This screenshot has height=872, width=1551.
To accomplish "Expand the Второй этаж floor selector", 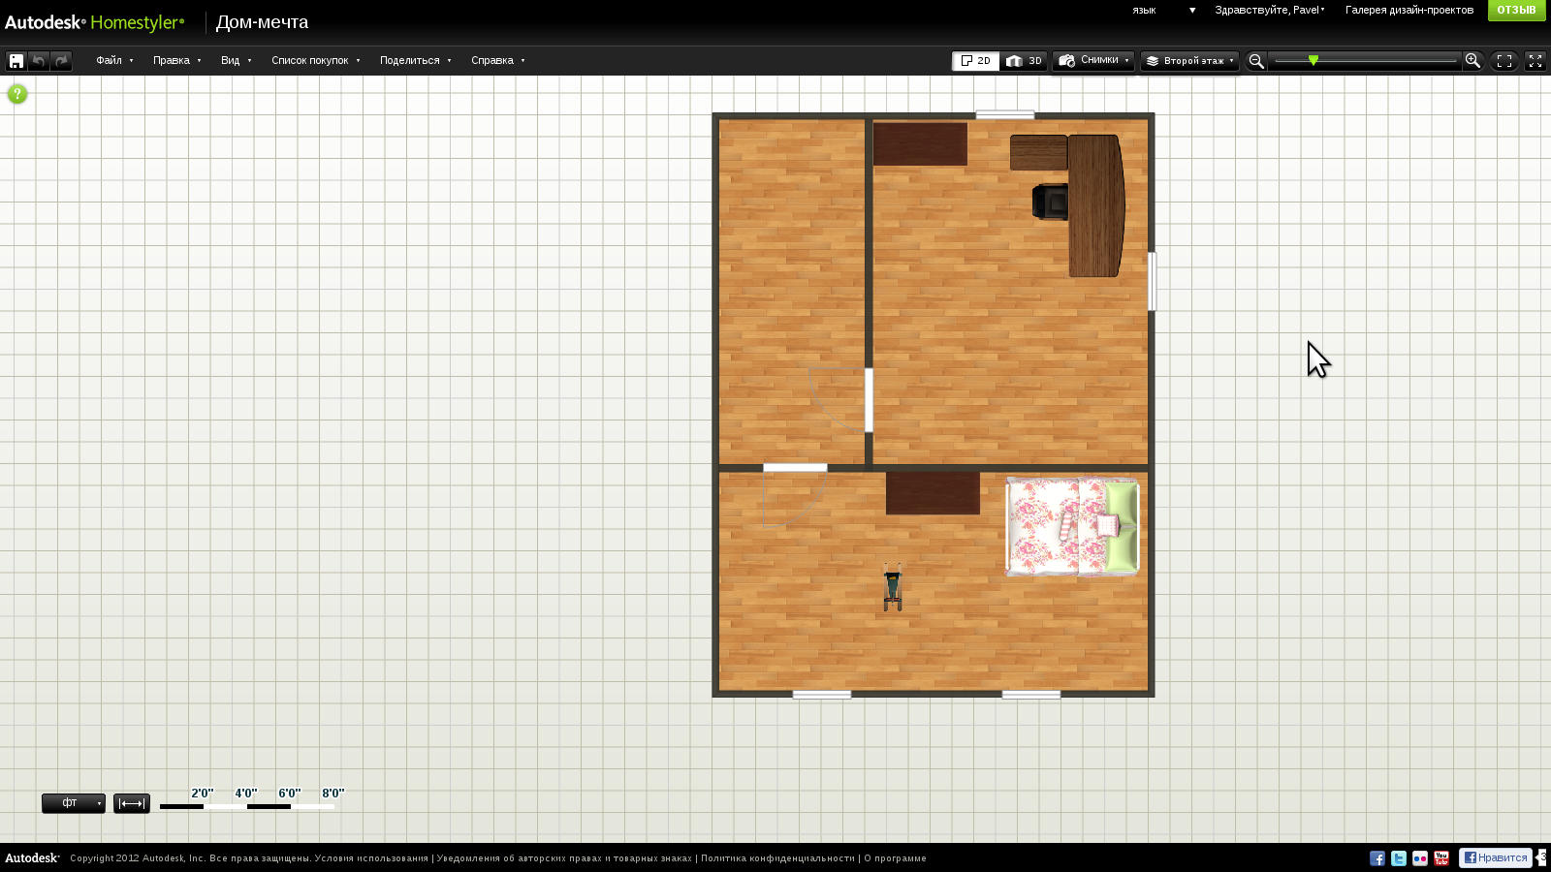I will 1189,61.
